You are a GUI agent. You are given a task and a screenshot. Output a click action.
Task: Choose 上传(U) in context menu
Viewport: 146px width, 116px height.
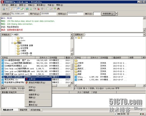(38, 79)
